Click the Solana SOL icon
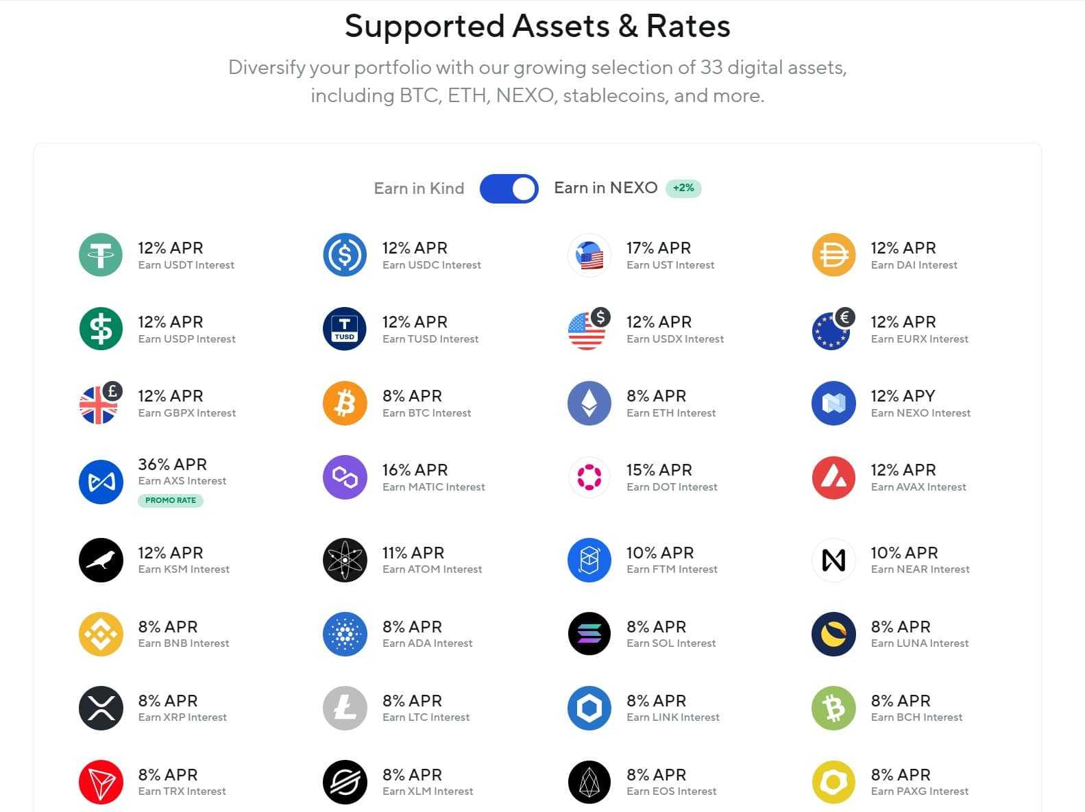This screenshot has height=812, width=1085. coord(589,634)
